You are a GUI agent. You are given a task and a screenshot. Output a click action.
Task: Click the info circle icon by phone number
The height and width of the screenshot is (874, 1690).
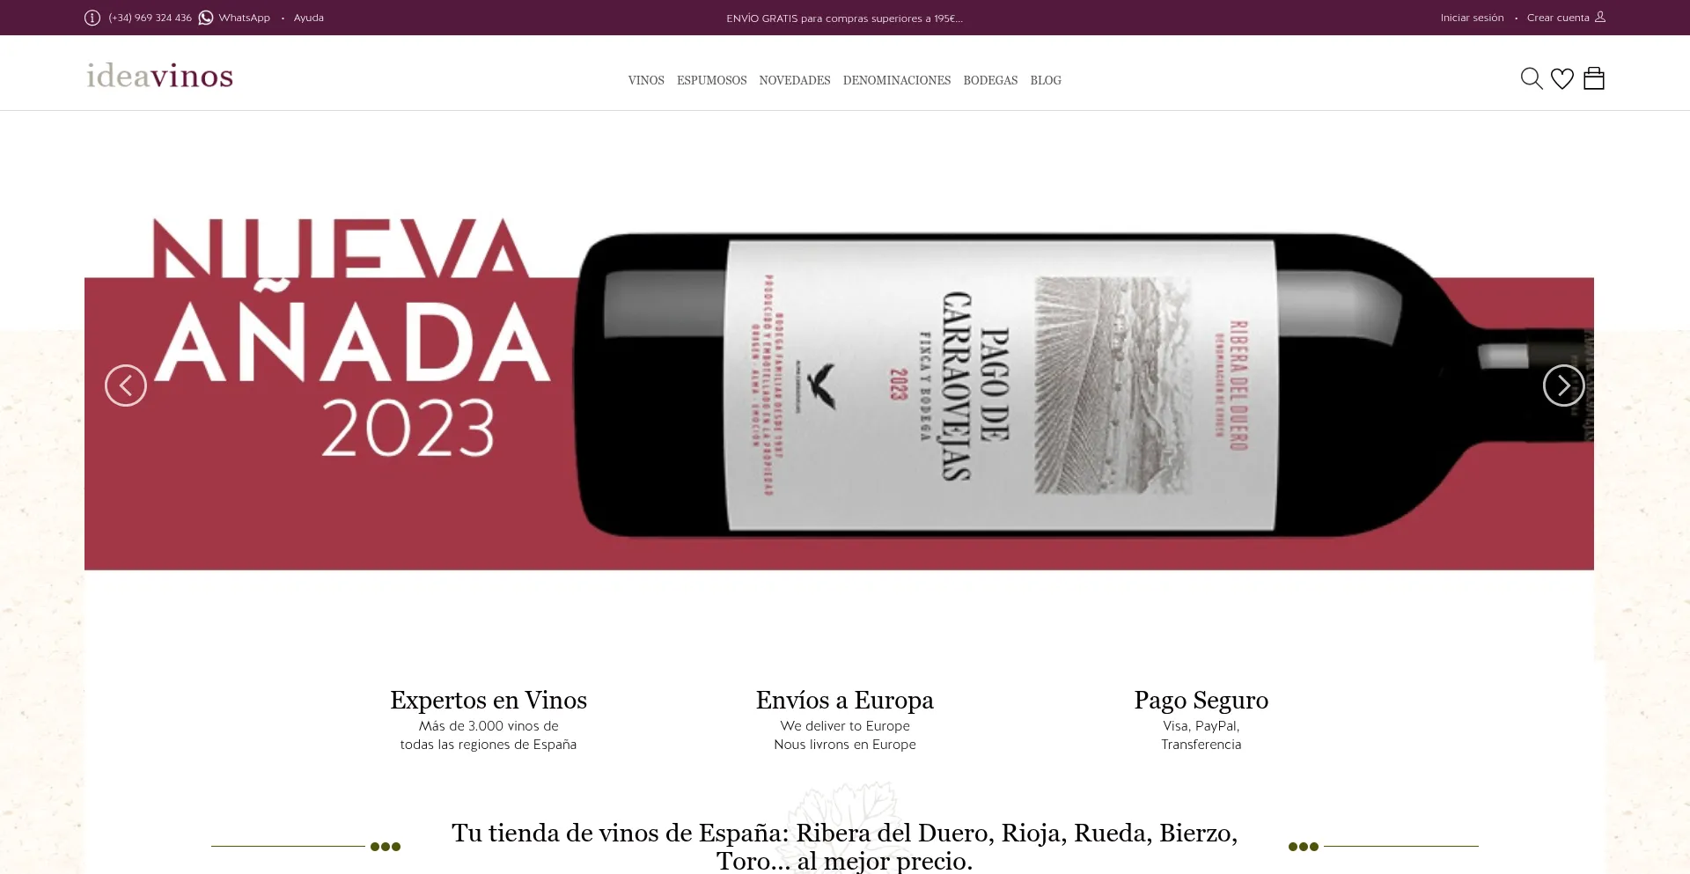pyautogui.click(x=92, y=18)
